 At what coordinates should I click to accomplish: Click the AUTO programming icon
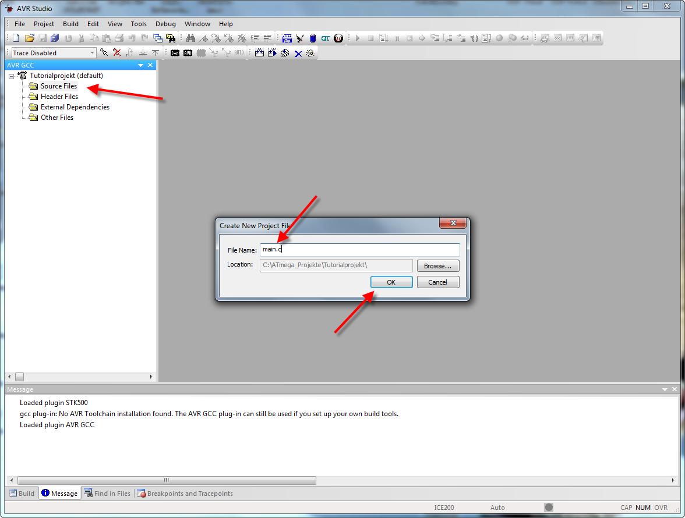tap(239, 53)
